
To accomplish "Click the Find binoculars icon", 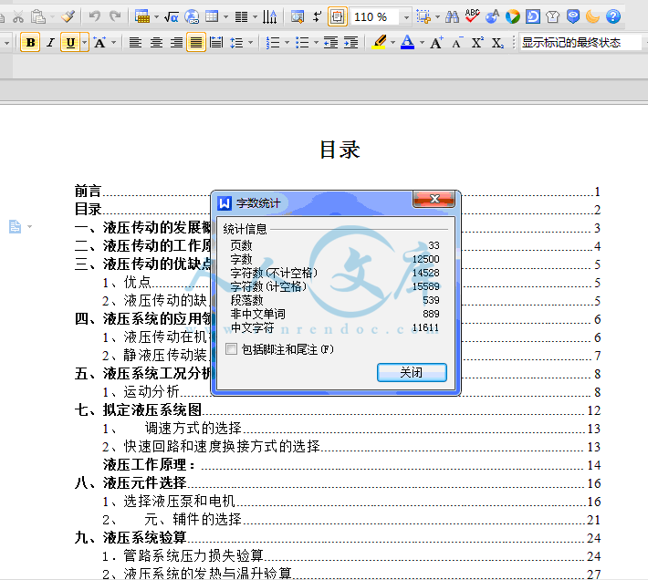I will pos(452,17).
